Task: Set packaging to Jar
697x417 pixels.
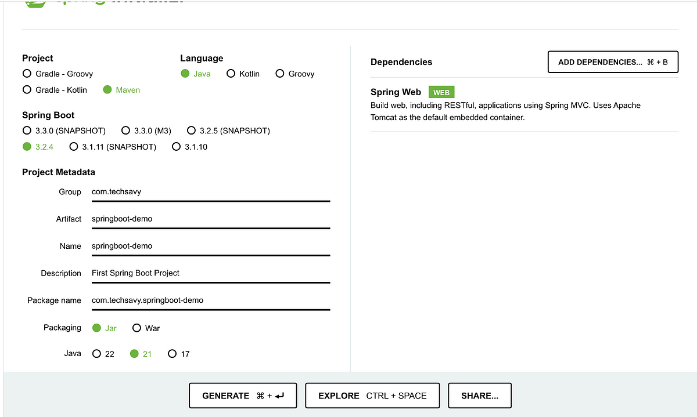Action: (x=105, y=328)
